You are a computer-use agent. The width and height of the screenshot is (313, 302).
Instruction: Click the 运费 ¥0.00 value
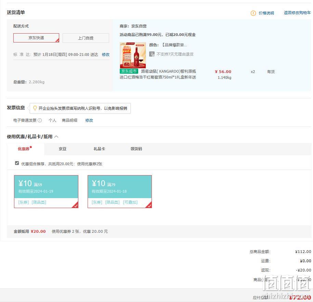point(305,261)
